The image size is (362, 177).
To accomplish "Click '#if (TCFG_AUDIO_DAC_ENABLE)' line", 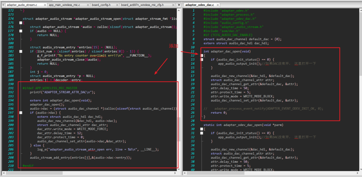I will [228, 35].
